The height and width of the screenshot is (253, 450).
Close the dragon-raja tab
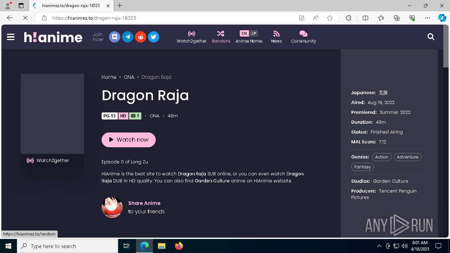click(108, 6)
